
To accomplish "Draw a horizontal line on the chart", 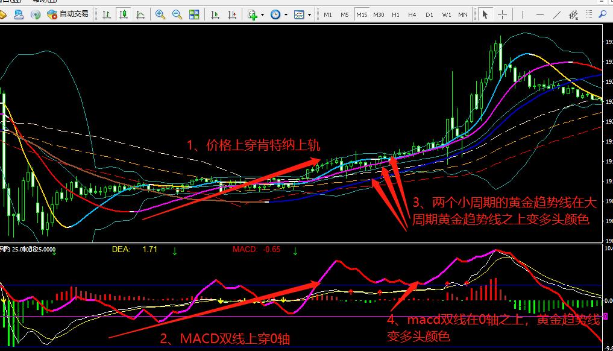I will pyautogui.click(x=540, y=13).
